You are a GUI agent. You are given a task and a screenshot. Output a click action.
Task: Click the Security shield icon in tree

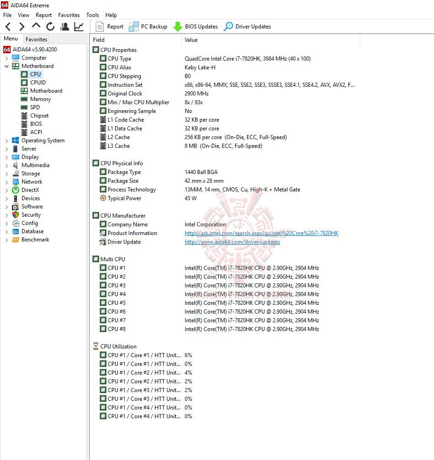16,215
